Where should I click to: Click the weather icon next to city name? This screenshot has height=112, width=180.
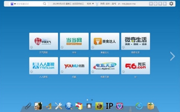point(97,4)
